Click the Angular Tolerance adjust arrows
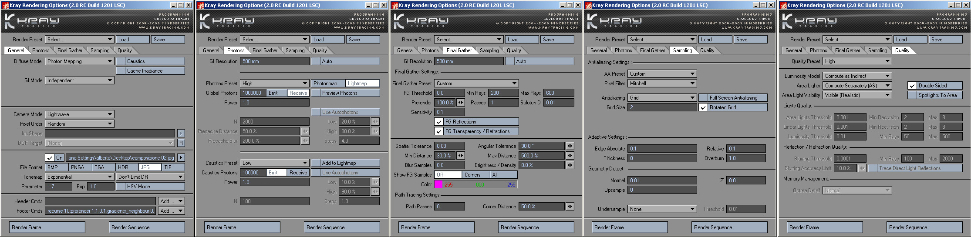The width and height of the screenshot is (971, 237). tap(570, 146)
